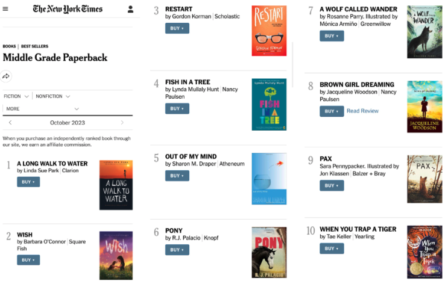Open Read Review link for Brown Girl Dreaming
The image size is (448, 284).
[x=362, y=111]
